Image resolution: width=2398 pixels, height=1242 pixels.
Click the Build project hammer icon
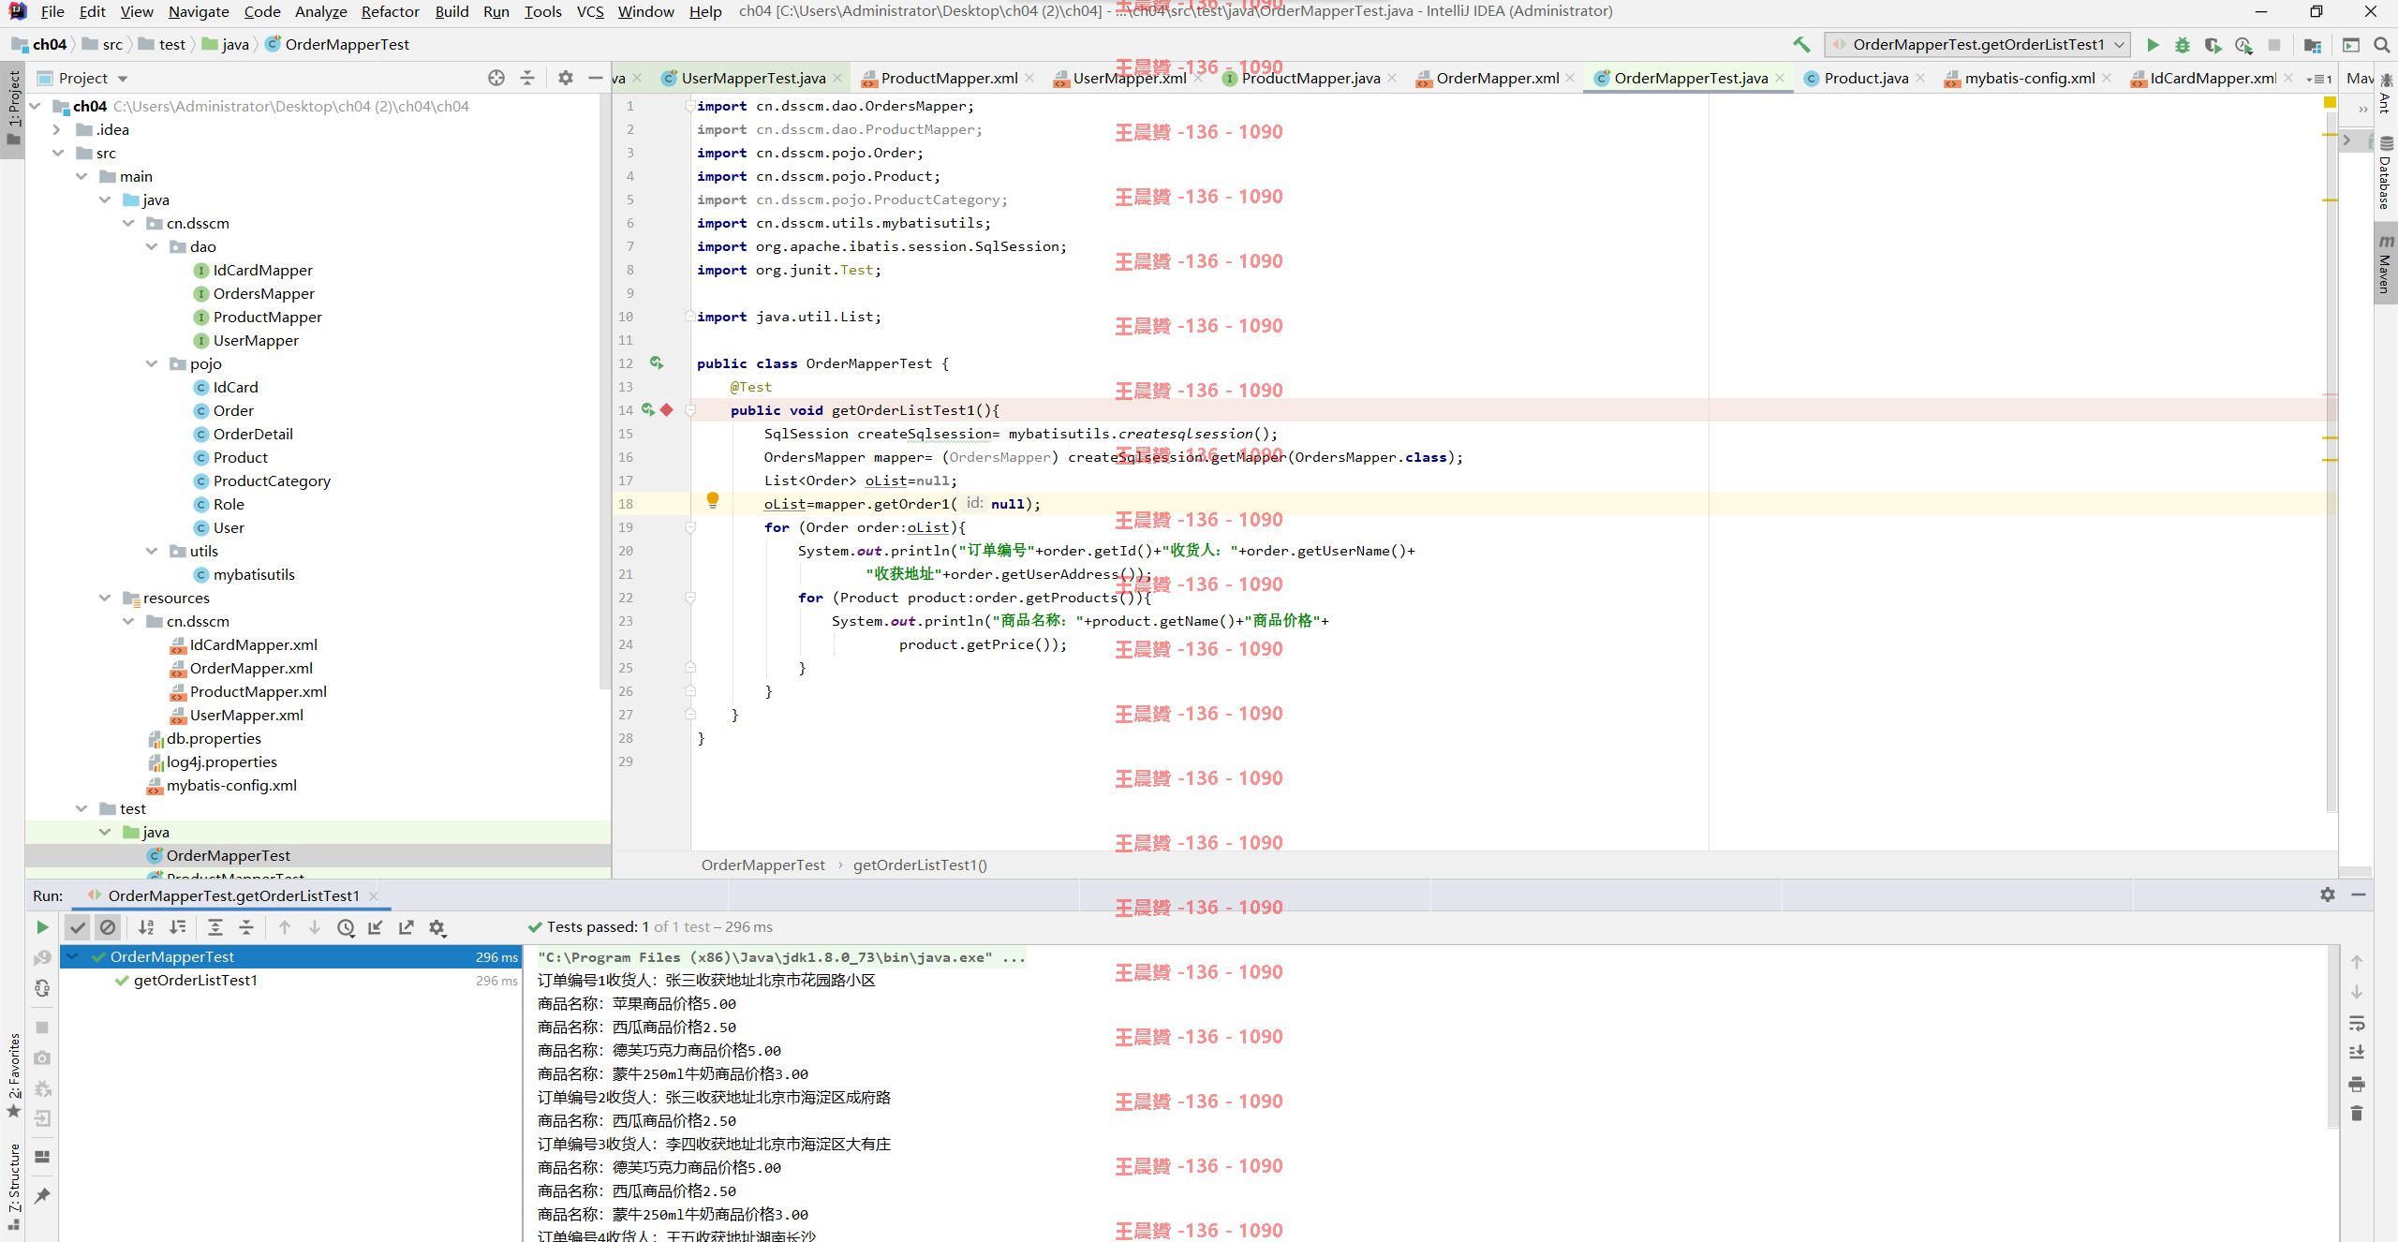[x=1800, y=44]
